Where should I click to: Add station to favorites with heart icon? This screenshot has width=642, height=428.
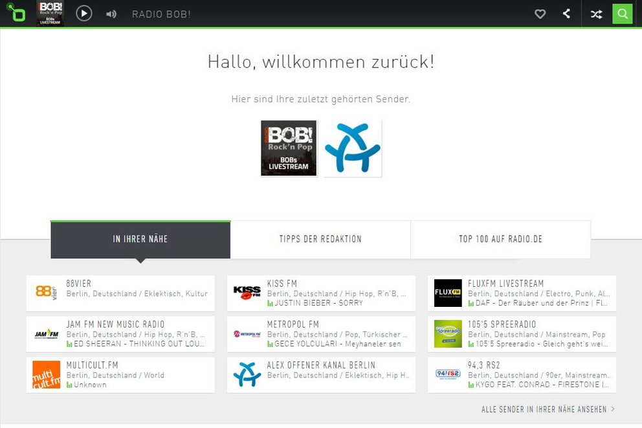(540, 14)
